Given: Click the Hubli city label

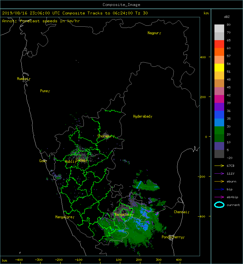Looking at the screenshot, I should (70, 161).
